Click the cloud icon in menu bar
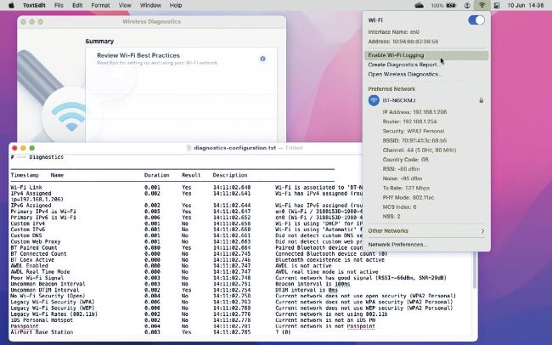 (419, 5)
